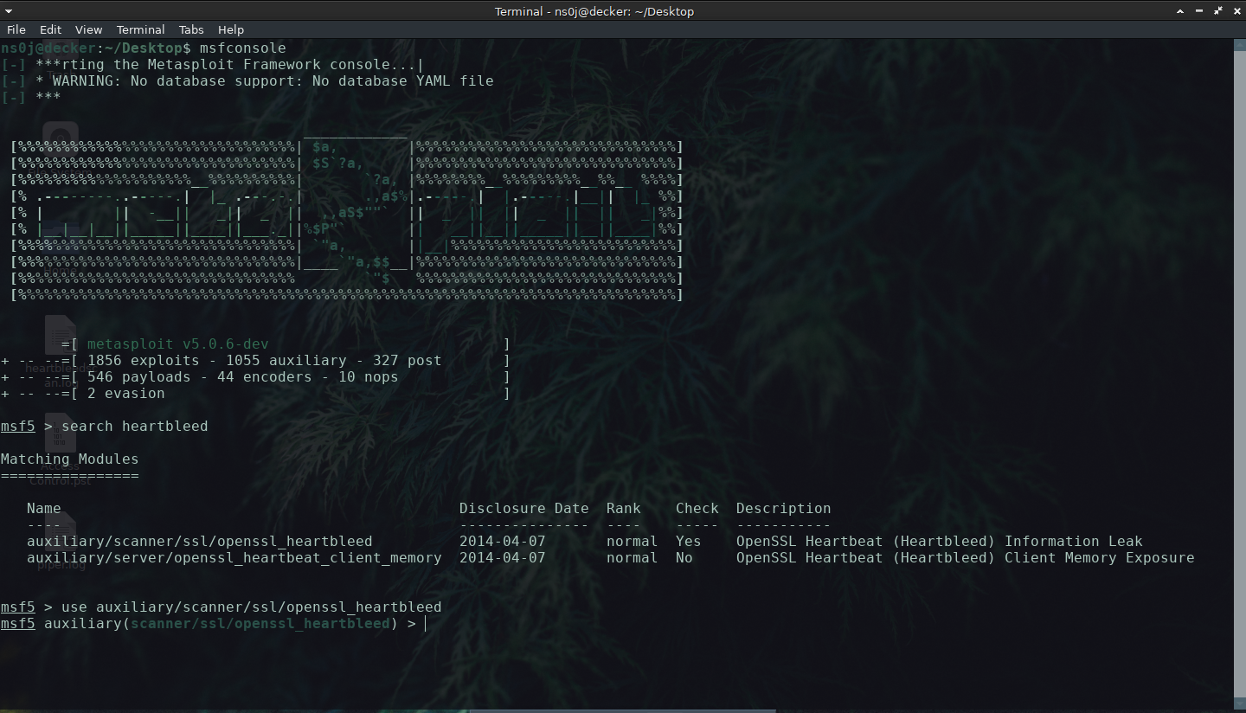Click the 'metasploit v5.0.6-dev' version text
The width and height of the screenshot is (1246, 713).
177,344
